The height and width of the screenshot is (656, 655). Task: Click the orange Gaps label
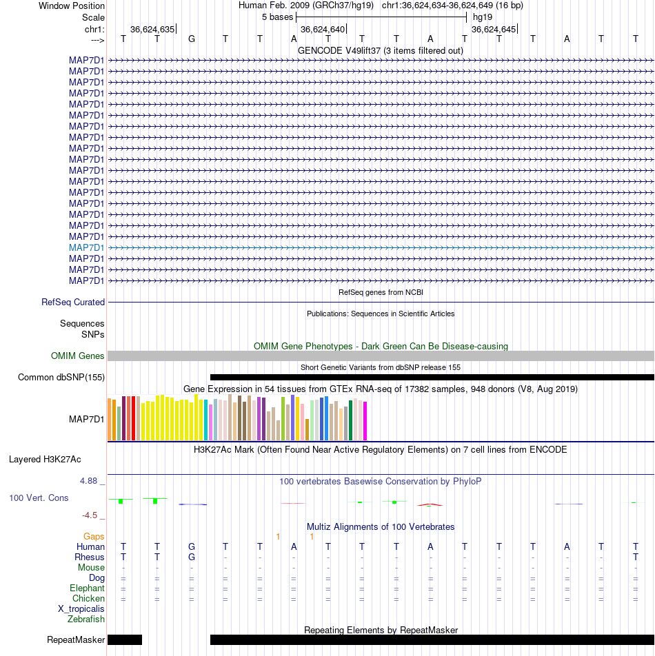pos(94,536)
